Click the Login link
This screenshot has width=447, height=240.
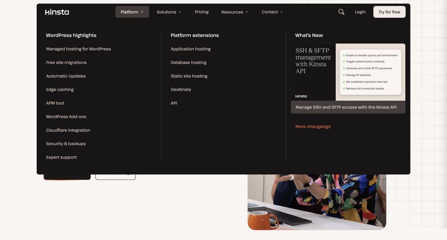[360, 12]
